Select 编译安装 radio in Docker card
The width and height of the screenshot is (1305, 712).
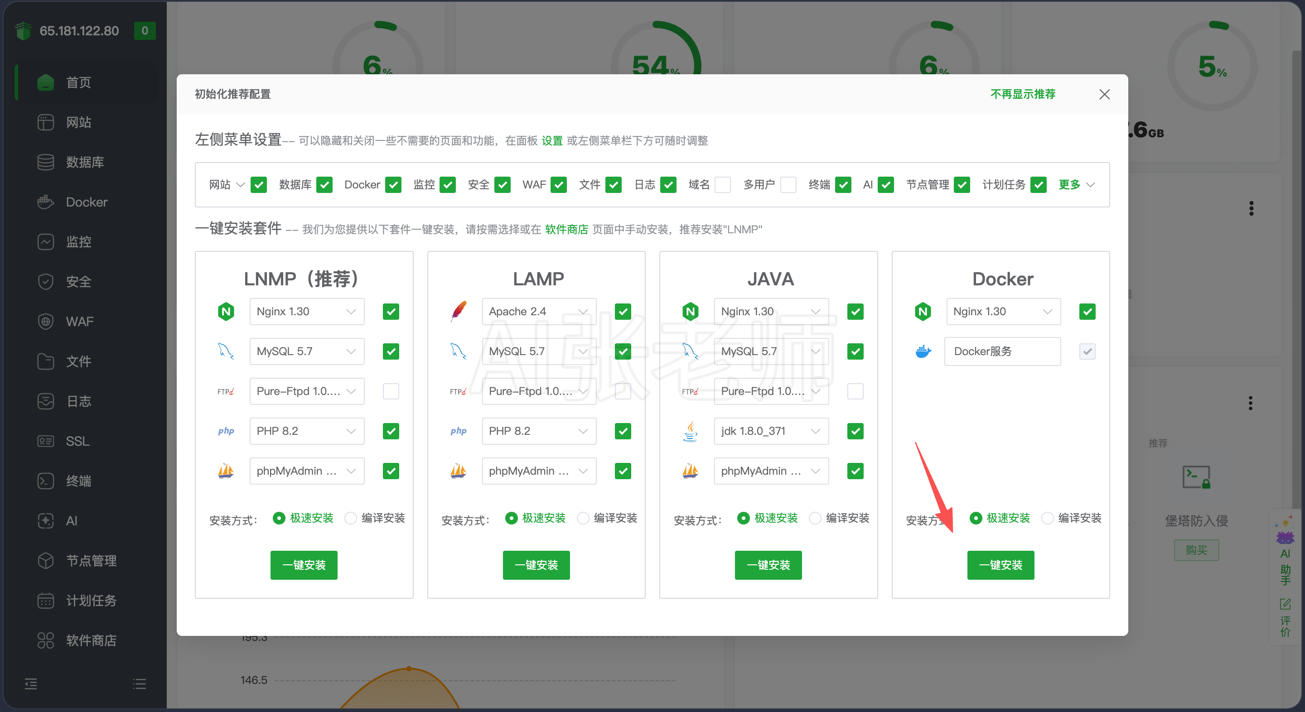pos(1047,518)
